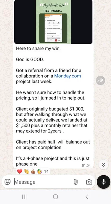
Task: Tap the phone screenshot inside testimonial image
Action: 53,28
